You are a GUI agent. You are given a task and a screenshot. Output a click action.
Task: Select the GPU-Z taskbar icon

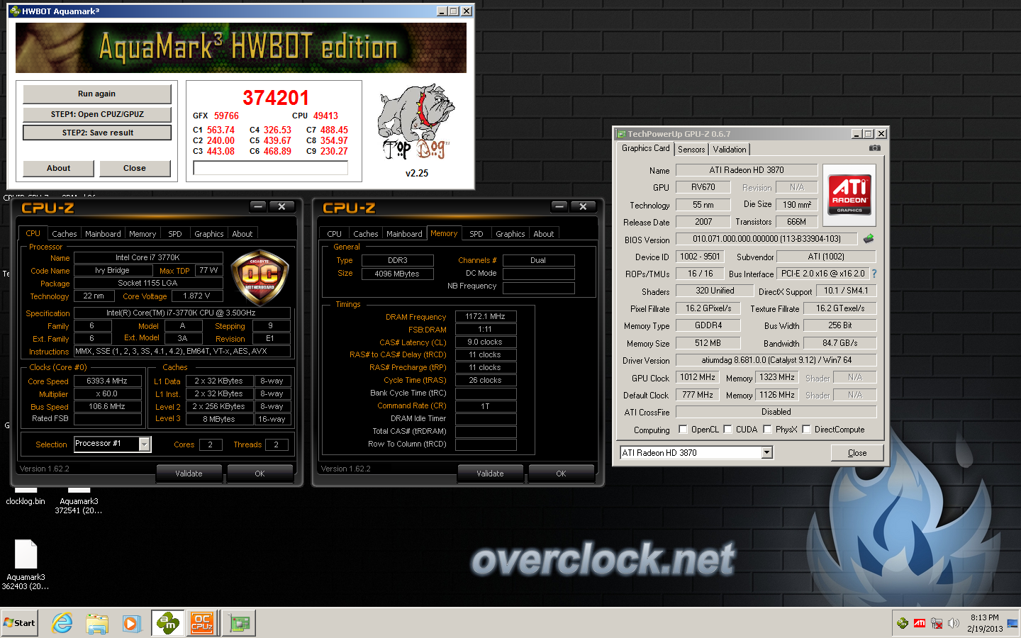click(x=239, y=623)
